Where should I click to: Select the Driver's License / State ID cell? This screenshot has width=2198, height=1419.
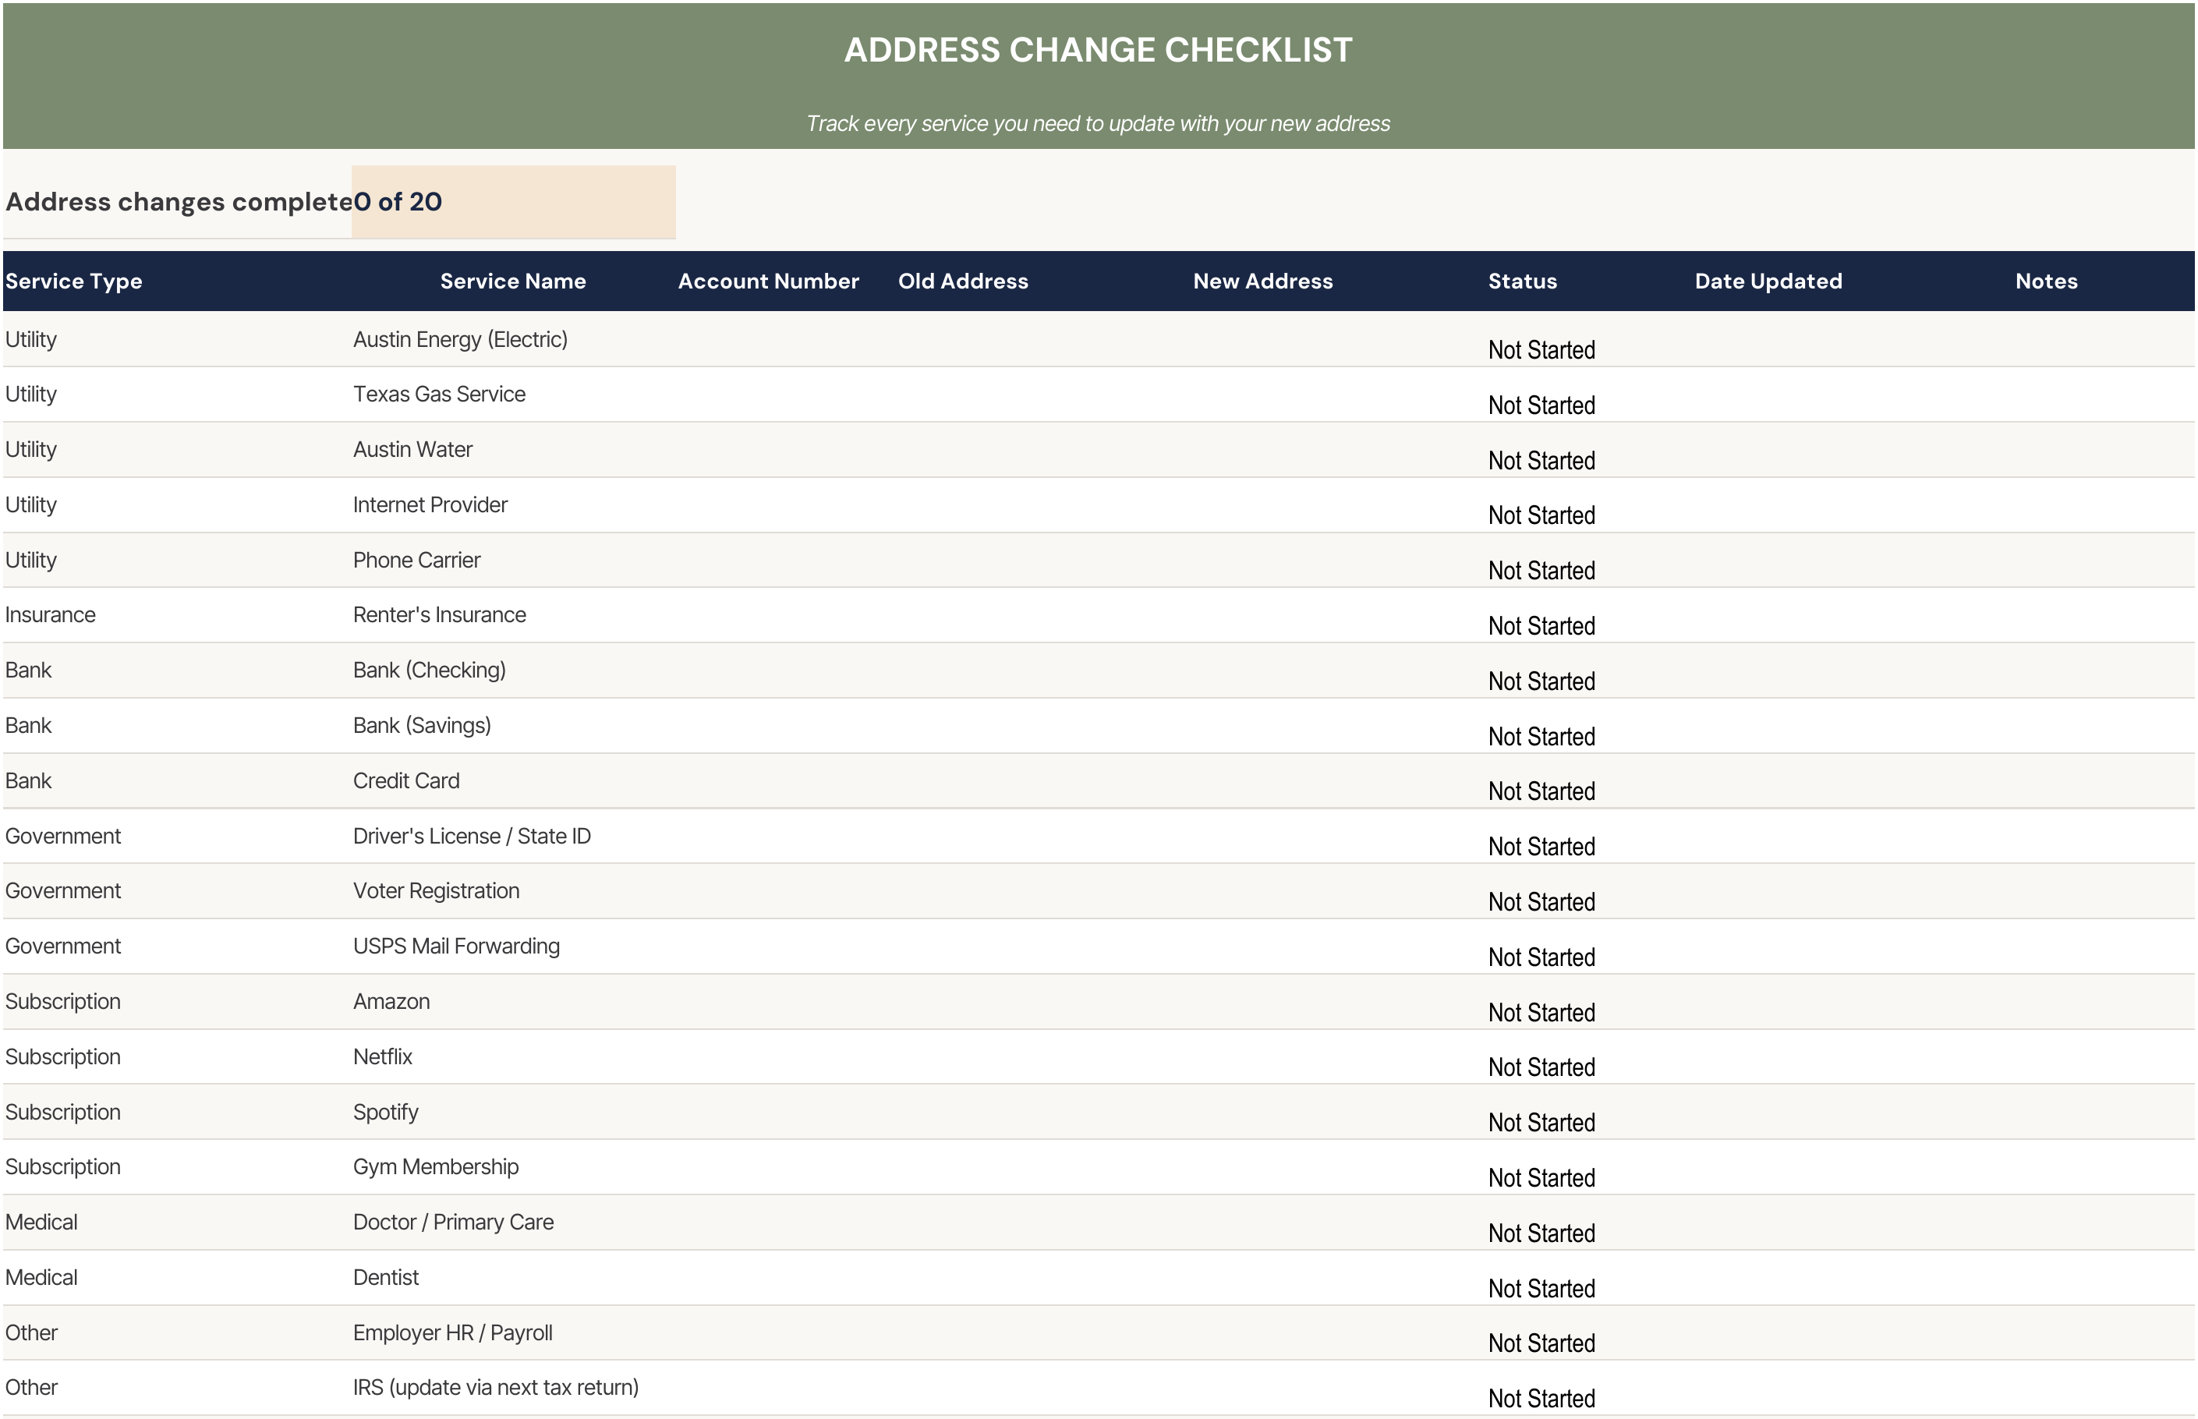pos(513,836)
